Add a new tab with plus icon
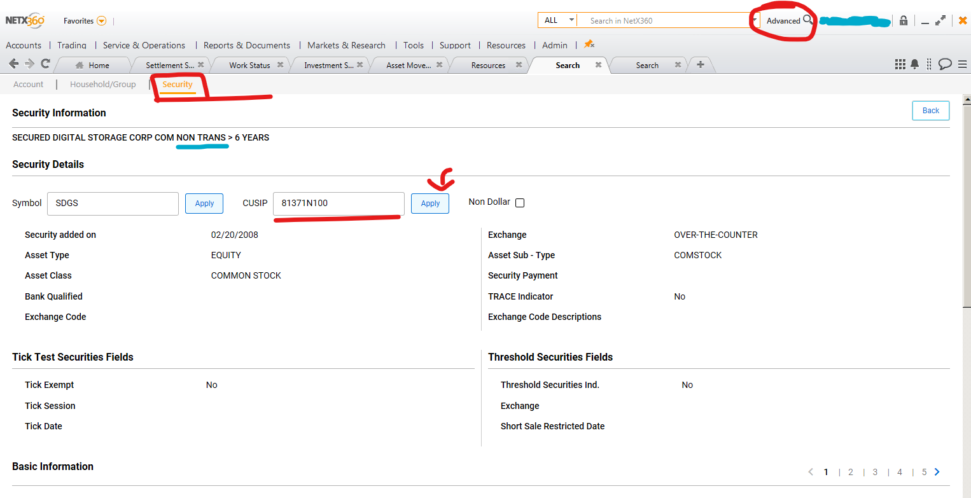Image resolution: width=971 pixels, height=498 pixels. pyautogui.click(x=701, y=64)
